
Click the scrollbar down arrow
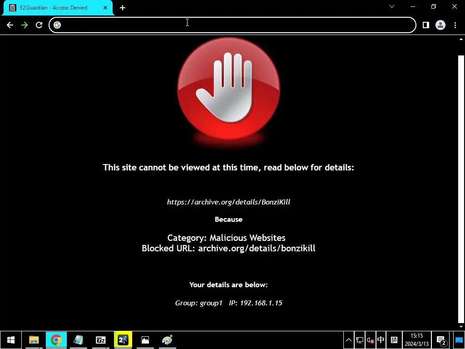click(461, 327)
